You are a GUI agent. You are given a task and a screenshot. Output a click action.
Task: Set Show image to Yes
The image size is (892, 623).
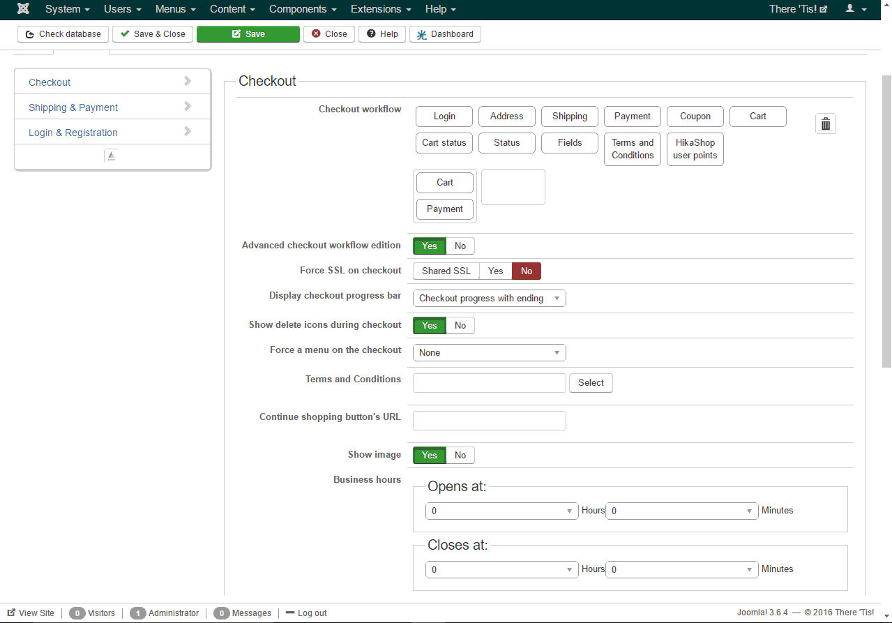pyautogui.click(x=430, y=455)
